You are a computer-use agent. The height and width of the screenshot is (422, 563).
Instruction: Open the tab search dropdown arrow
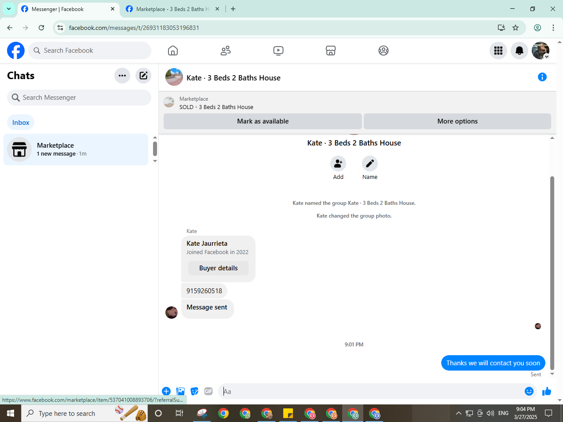(9, 9)
